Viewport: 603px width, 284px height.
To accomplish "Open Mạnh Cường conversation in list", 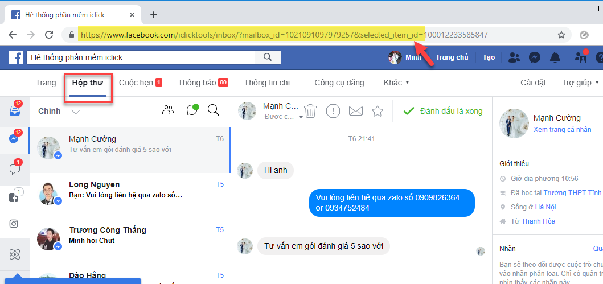I will click(130, 150).
